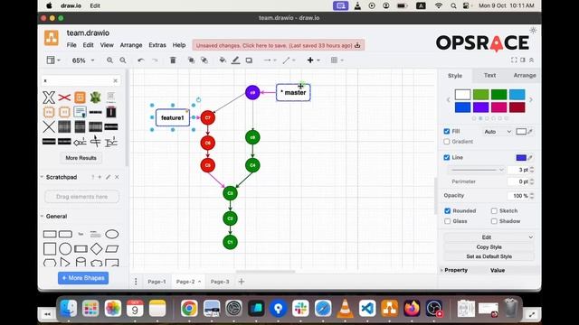Open the Arrange tab in format panel
The width and height of the screenshot is (579, 325).
click(525, 75)
